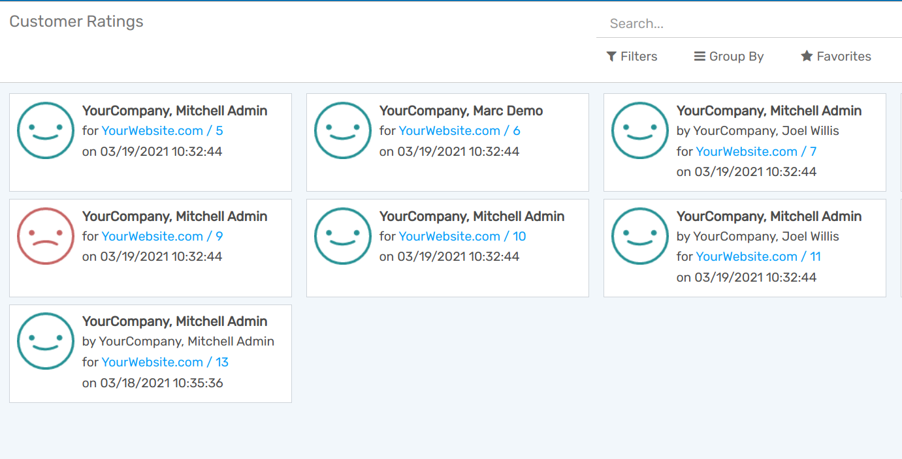Click the smiley icon on YourWebsite.com / 13 rating
The image size is (902, 459).
click(46, 341)
